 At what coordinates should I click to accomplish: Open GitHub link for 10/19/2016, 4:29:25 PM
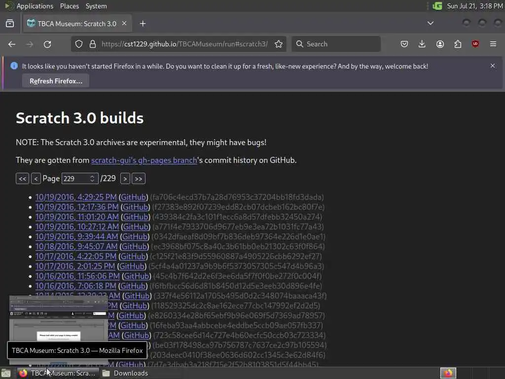pyautogui.click(x=133, y=197)
